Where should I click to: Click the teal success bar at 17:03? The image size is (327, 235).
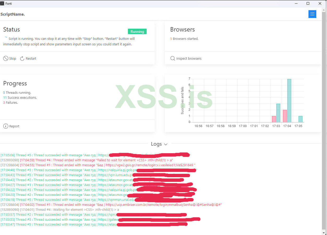pyautogui.click(x=278, y=113)
